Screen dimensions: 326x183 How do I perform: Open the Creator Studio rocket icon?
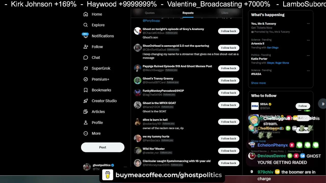pos(86,101)
